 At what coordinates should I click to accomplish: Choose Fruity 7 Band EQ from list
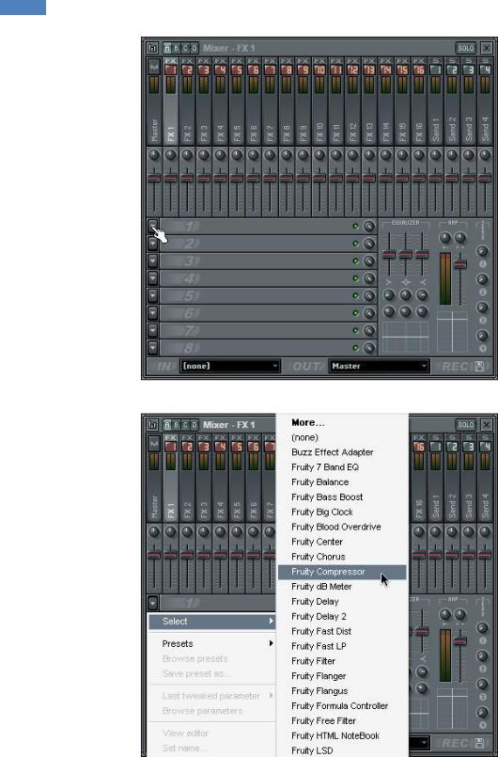(342, 466)
